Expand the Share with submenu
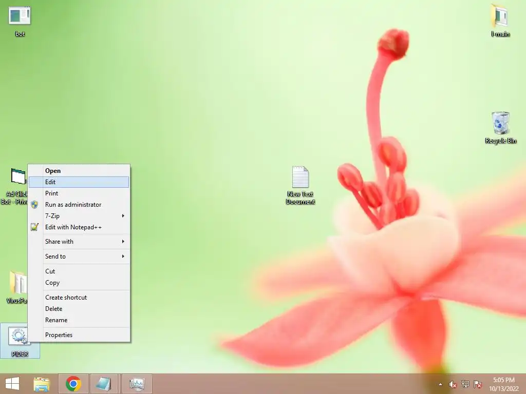The image size is (526, 394). click(x=79, y=242)
